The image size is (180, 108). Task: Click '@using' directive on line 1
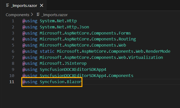[x=30, y=21]
